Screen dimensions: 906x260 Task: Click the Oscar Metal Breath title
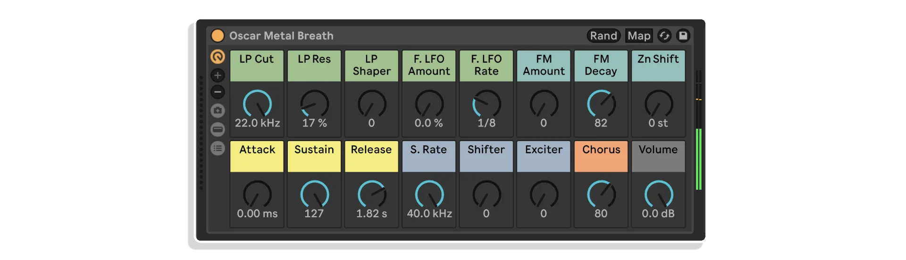point(281,36)
